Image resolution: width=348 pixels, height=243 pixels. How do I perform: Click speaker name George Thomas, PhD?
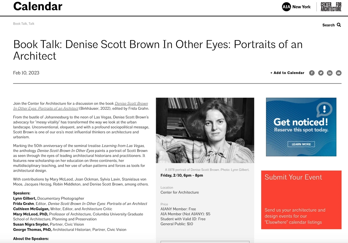[32, 229]
